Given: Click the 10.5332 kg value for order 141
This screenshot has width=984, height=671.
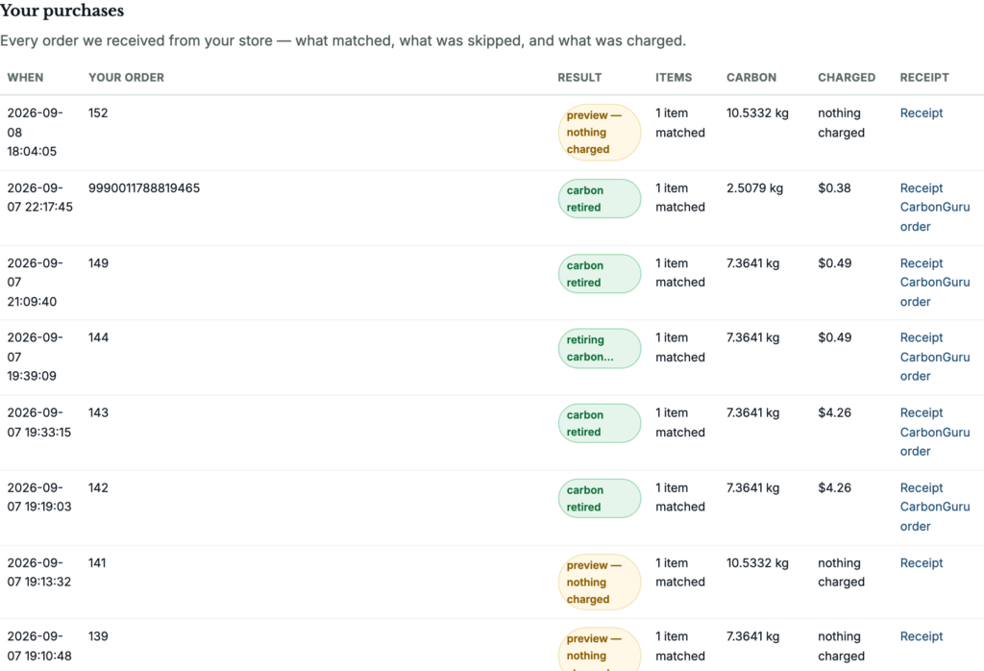Looking at the screenshot, I should tap(757, 563).
